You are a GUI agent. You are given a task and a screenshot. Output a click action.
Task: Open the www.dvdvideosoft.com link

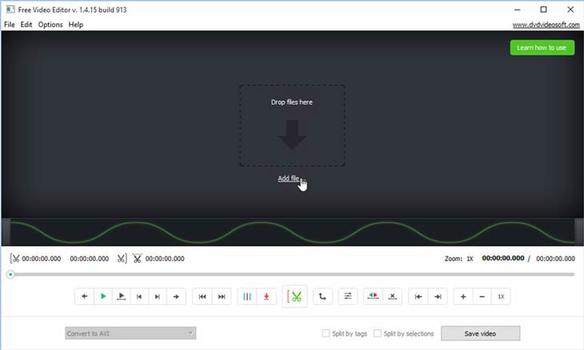[x=546, y=25]
